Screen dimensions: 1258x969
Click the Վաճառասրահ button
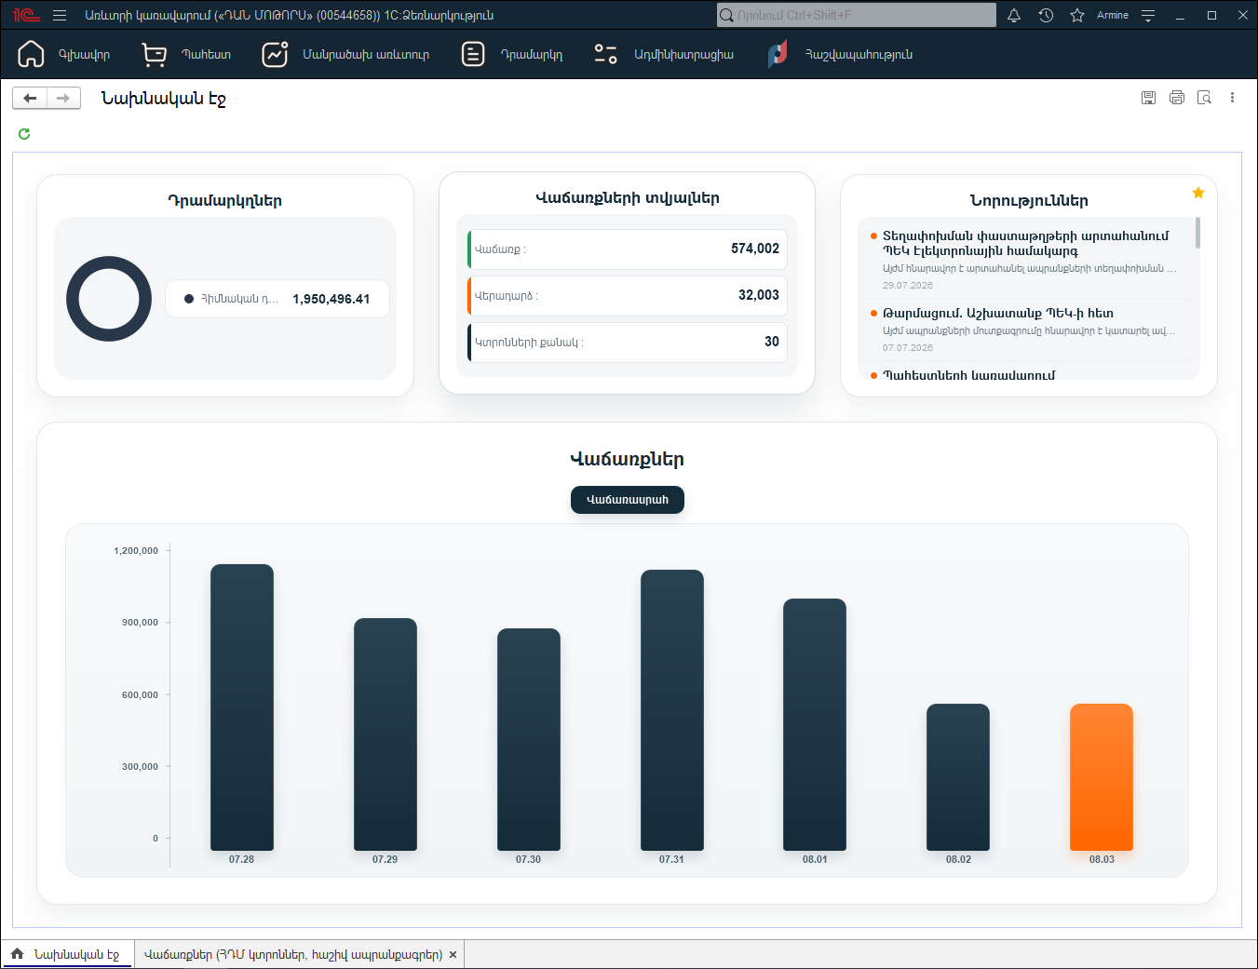pyautogui.click(x=628, y=500)
